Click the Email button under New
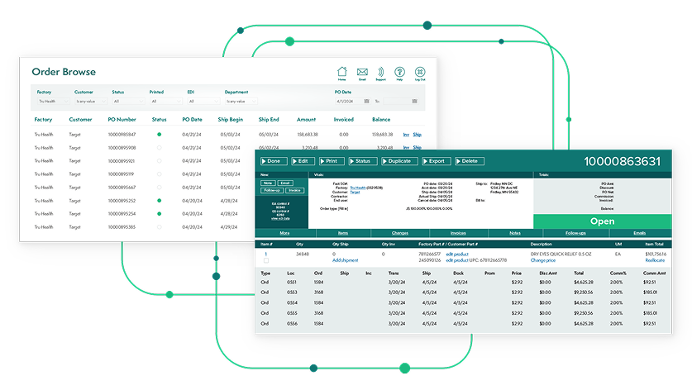Screen dimensions: 692x390 285,183
